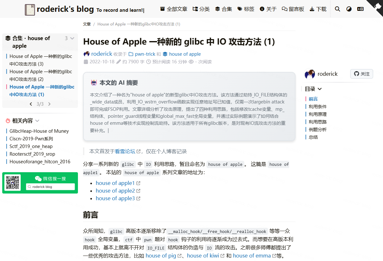
Task: Click the search magnifier icon
Action: coord(338,9)
